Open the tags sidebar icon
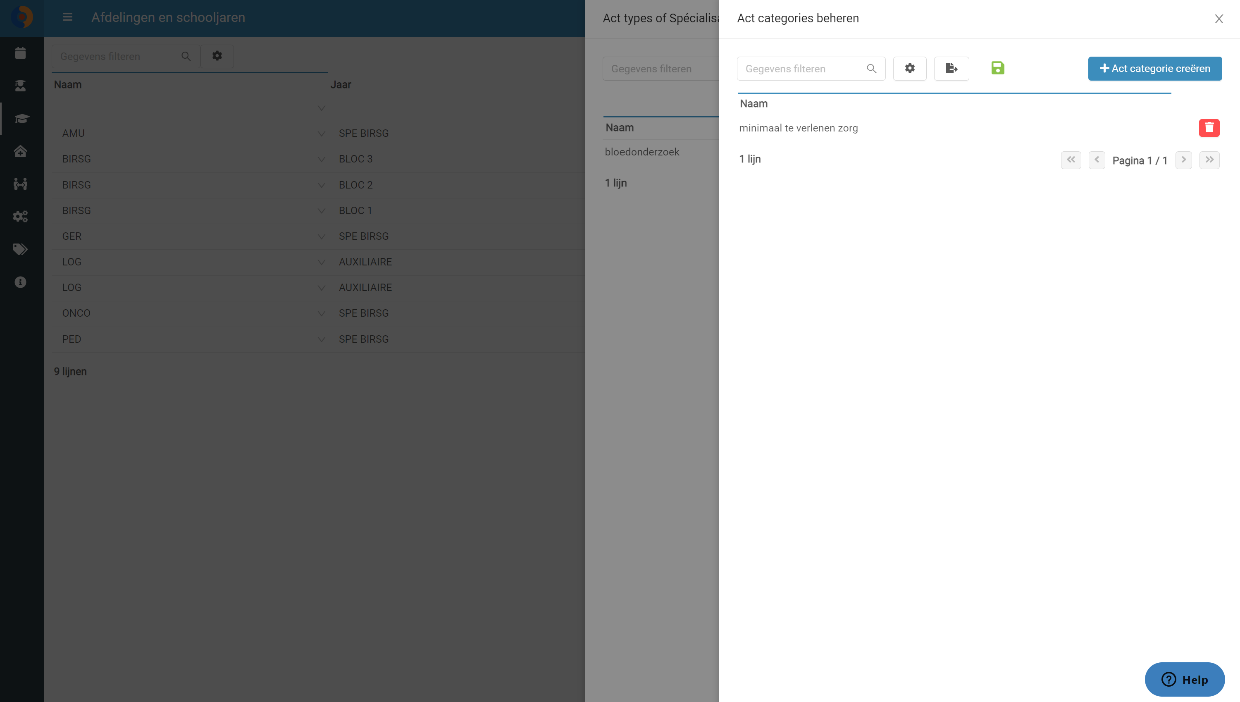The width and height of the screenshot is (1240, 702). coord(20,249)
